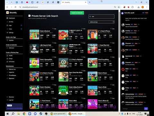The width and height of the screenshot is (154, 116).
Task: Open File Explorer from taskbar
Action: tap(19, 114)
